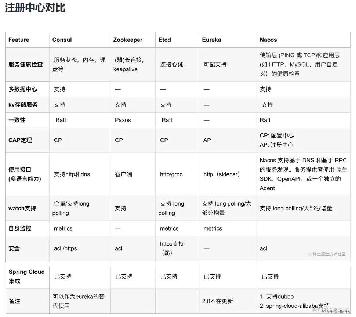Screen dimensions: 356x317
Task: Click the Spring Cloud 集成 row label
Action: 26,276
